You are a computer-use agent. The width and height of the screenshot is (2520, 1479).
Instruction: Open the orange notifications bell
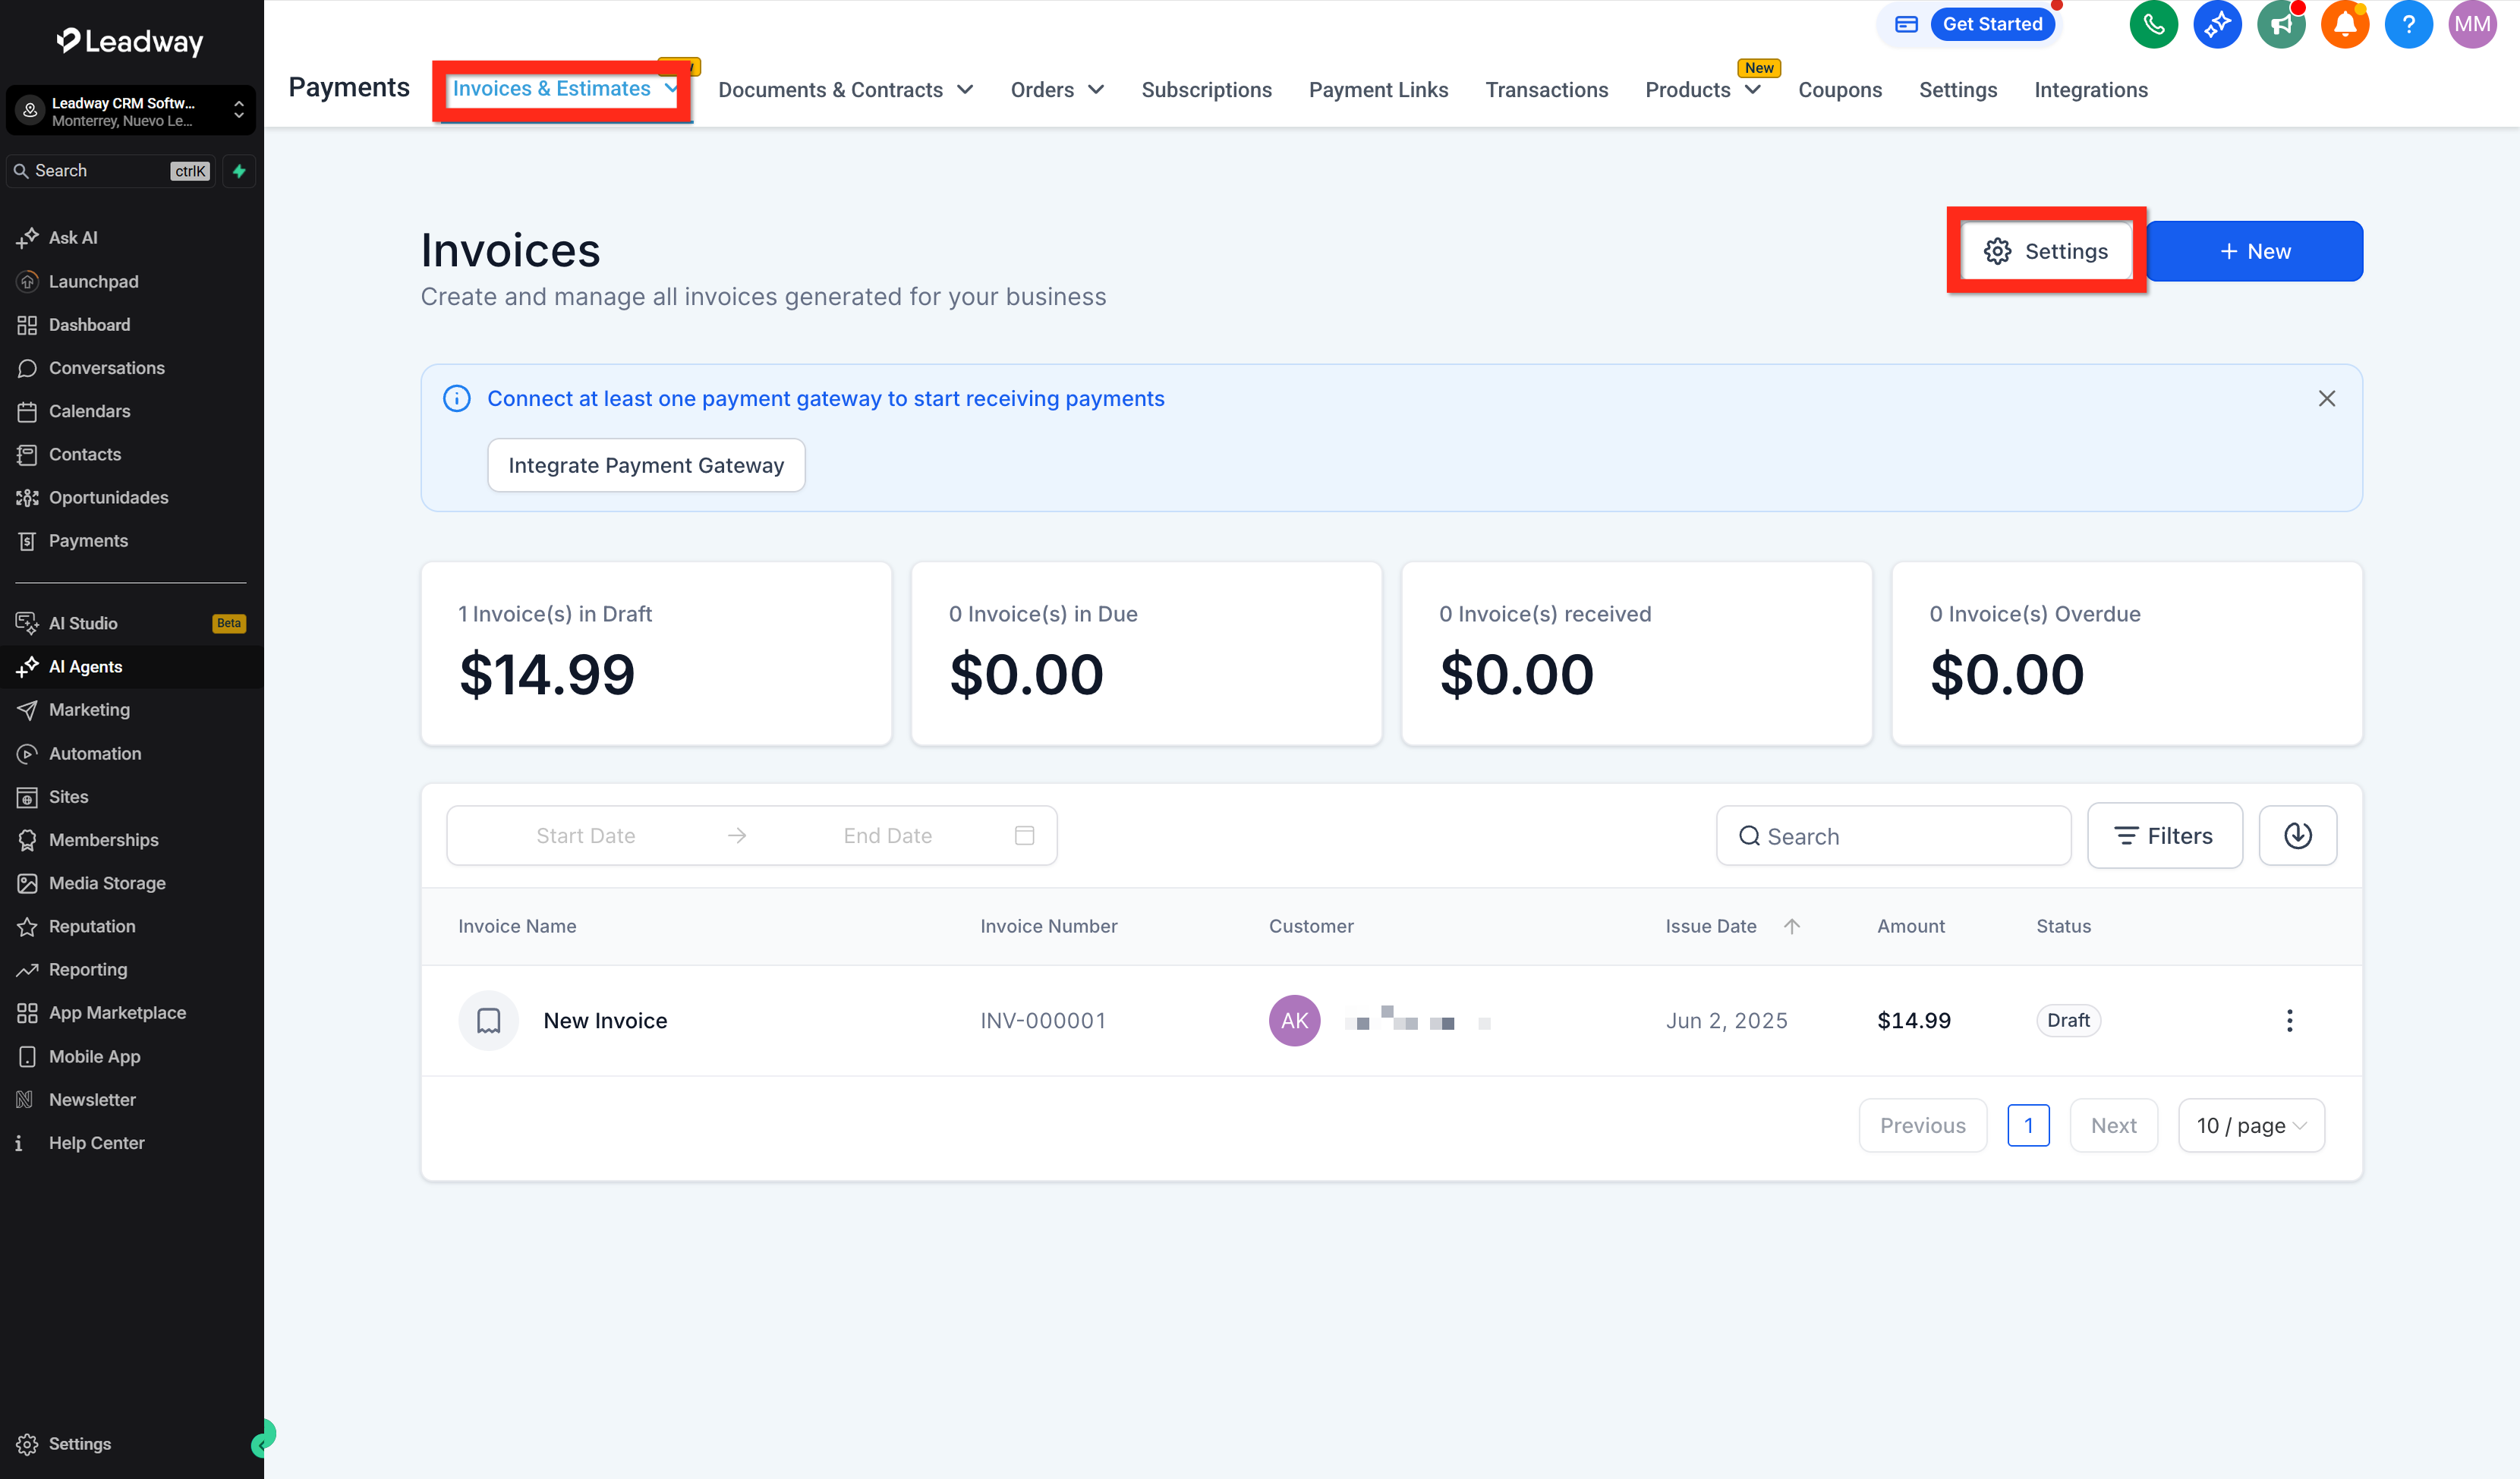(2345, 24)
